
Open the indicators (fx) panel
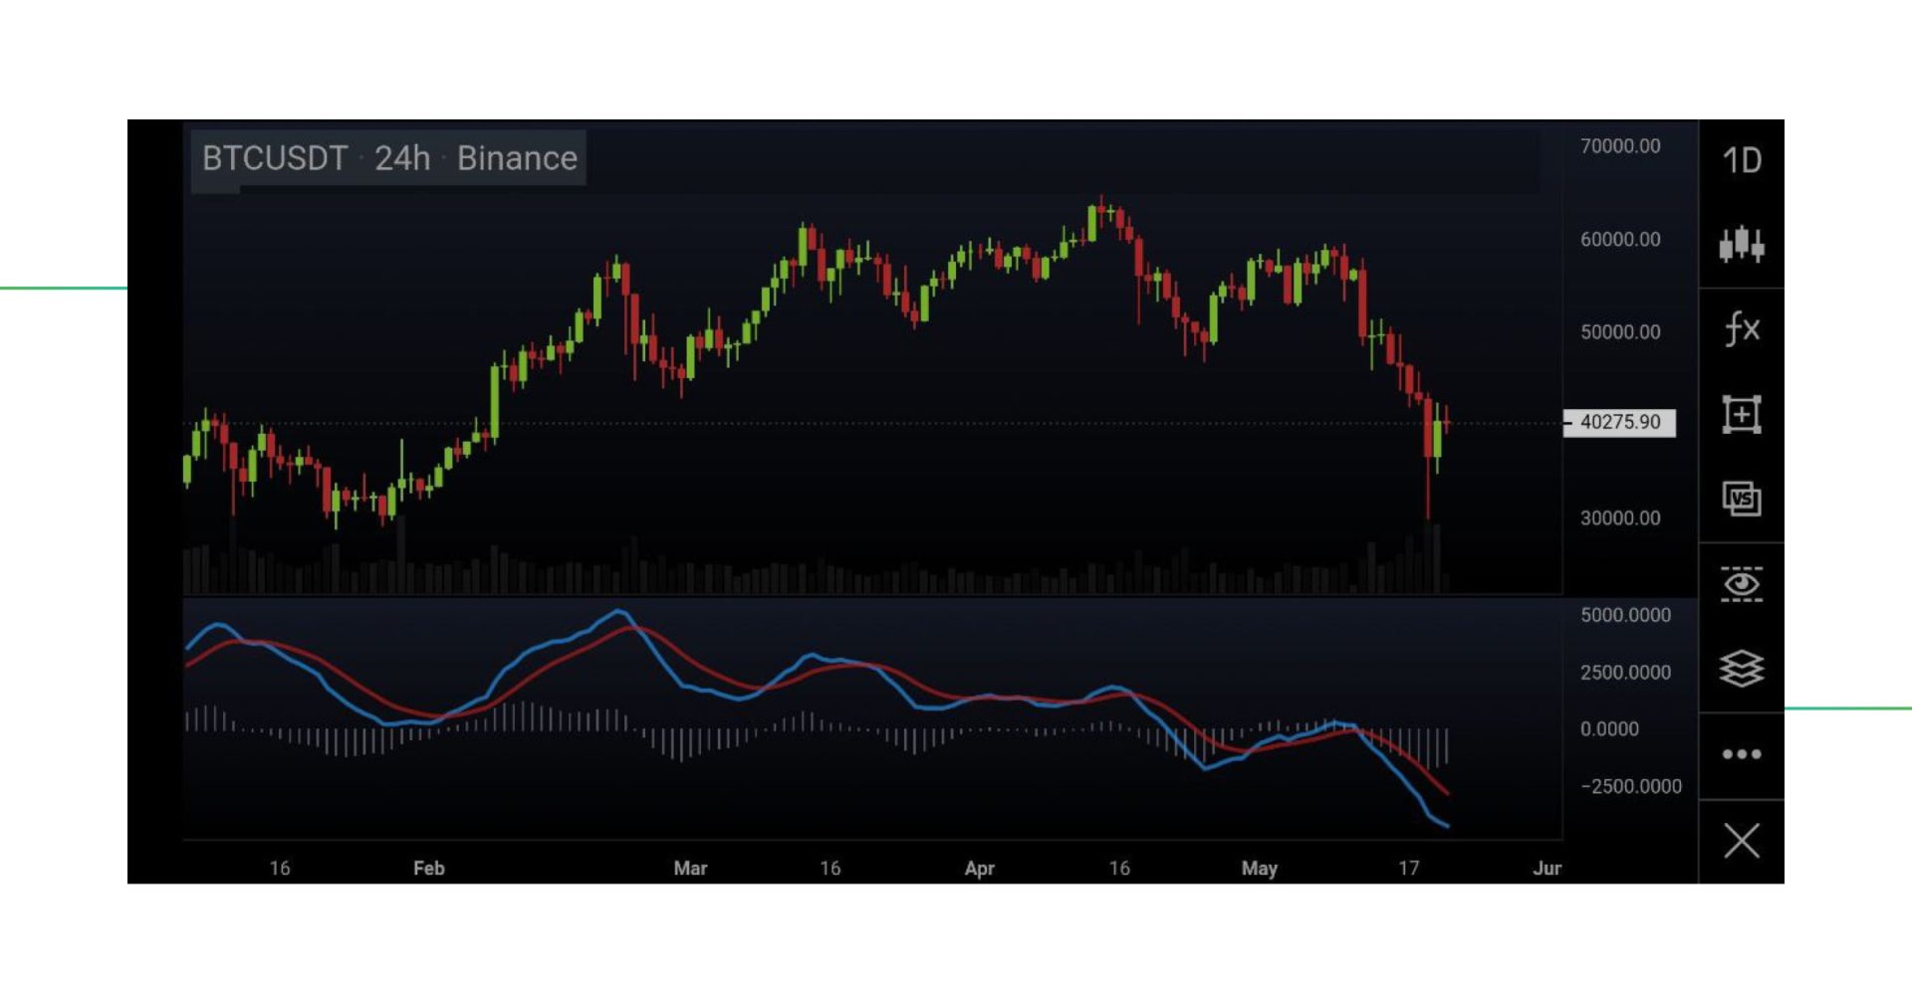1741,328
